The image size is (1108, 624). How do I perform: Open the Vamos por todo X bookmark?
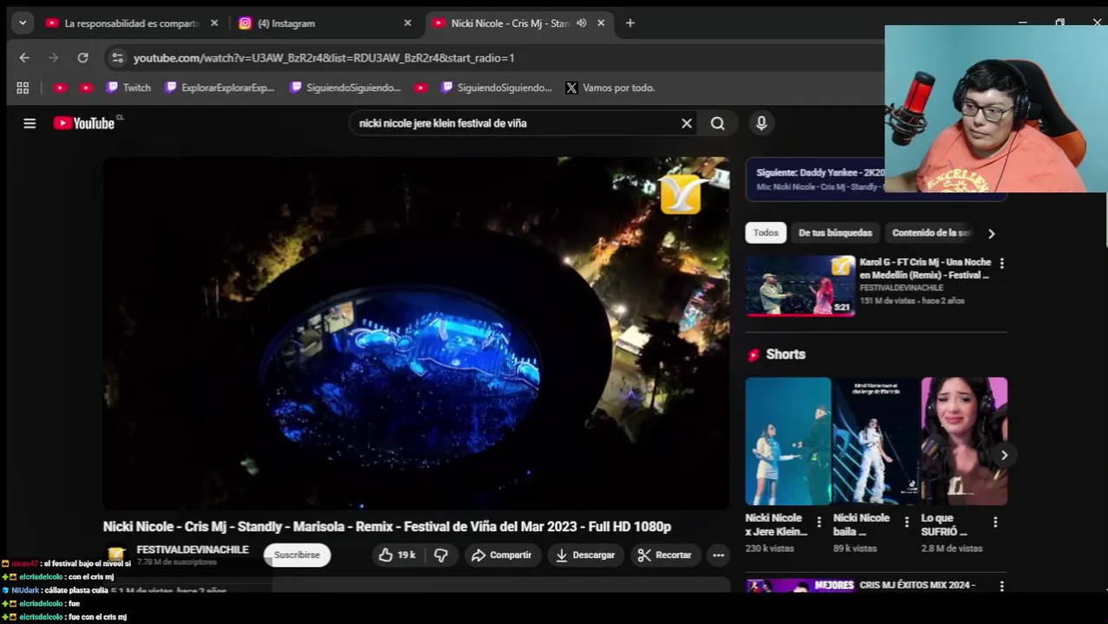610,88
